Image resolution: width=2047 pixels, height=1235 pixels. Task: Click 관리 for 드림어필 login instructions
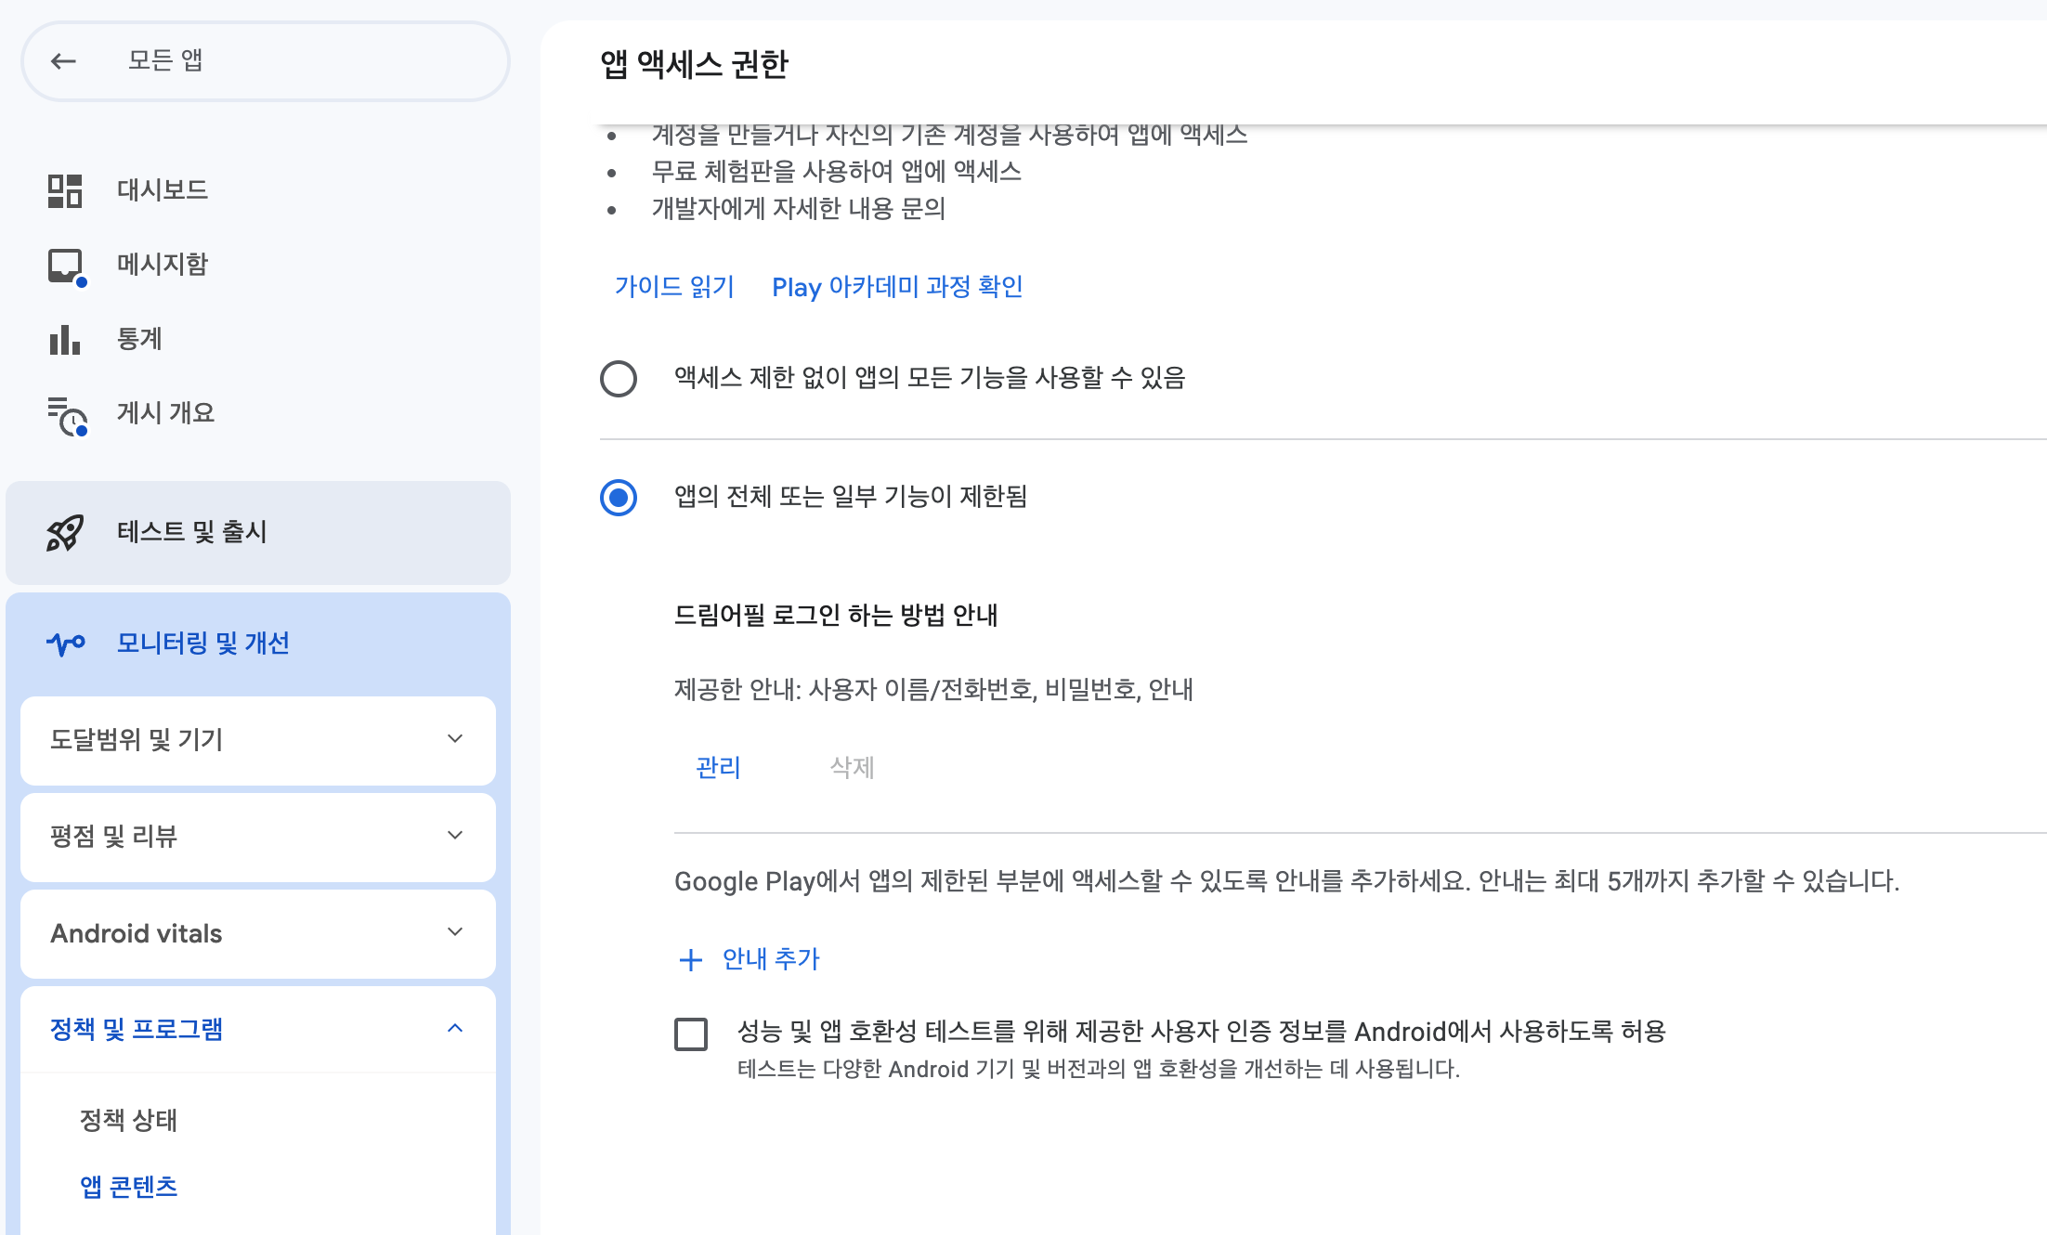click(x=718, y=768)
